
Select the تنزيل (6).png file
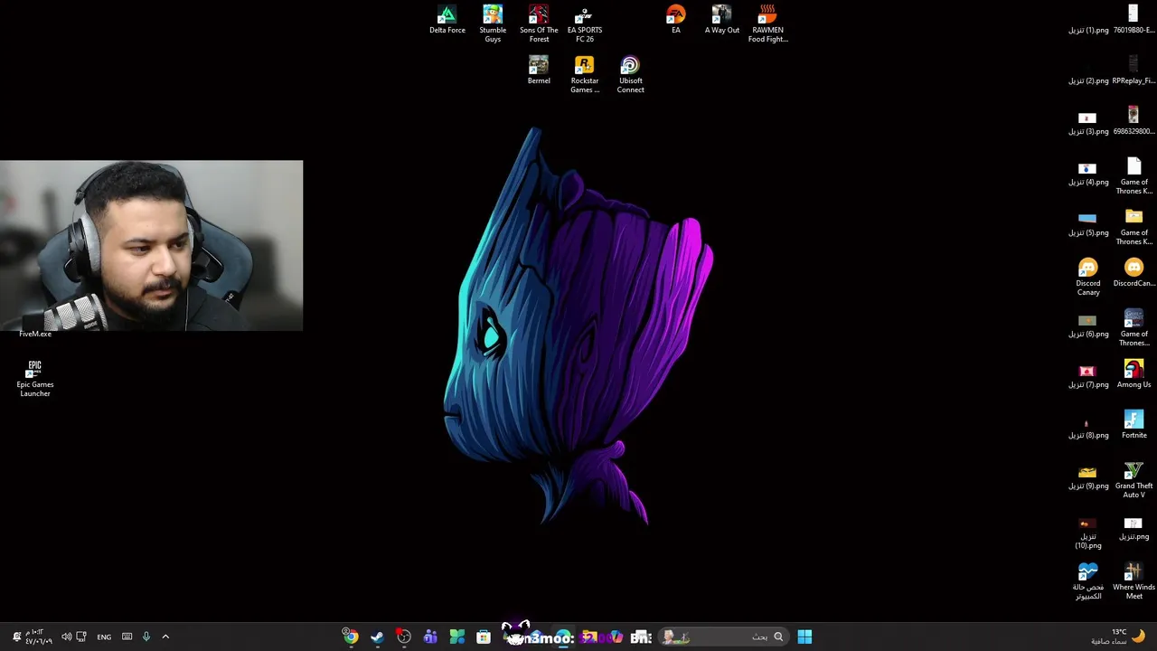[x=1087, y=325]
